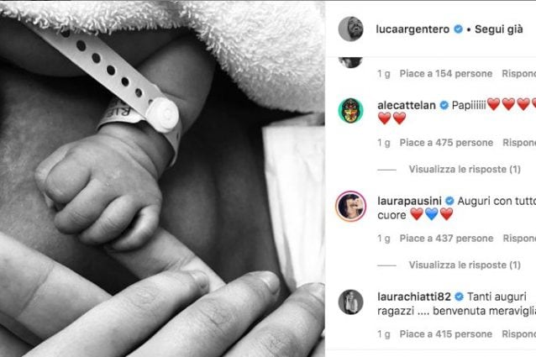View the 'Piace a 415 persone' likes
The width and height of the screenshot is (536, 357).
point(446,334)
